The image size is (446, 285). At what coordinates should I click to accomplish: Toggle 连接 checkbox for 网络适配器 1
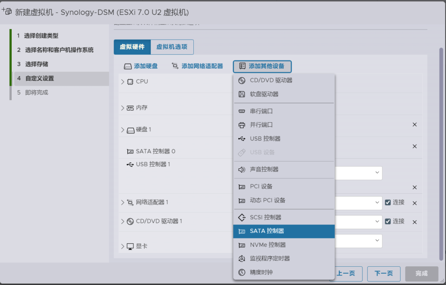pyautogui.click(x=388, y=202)
